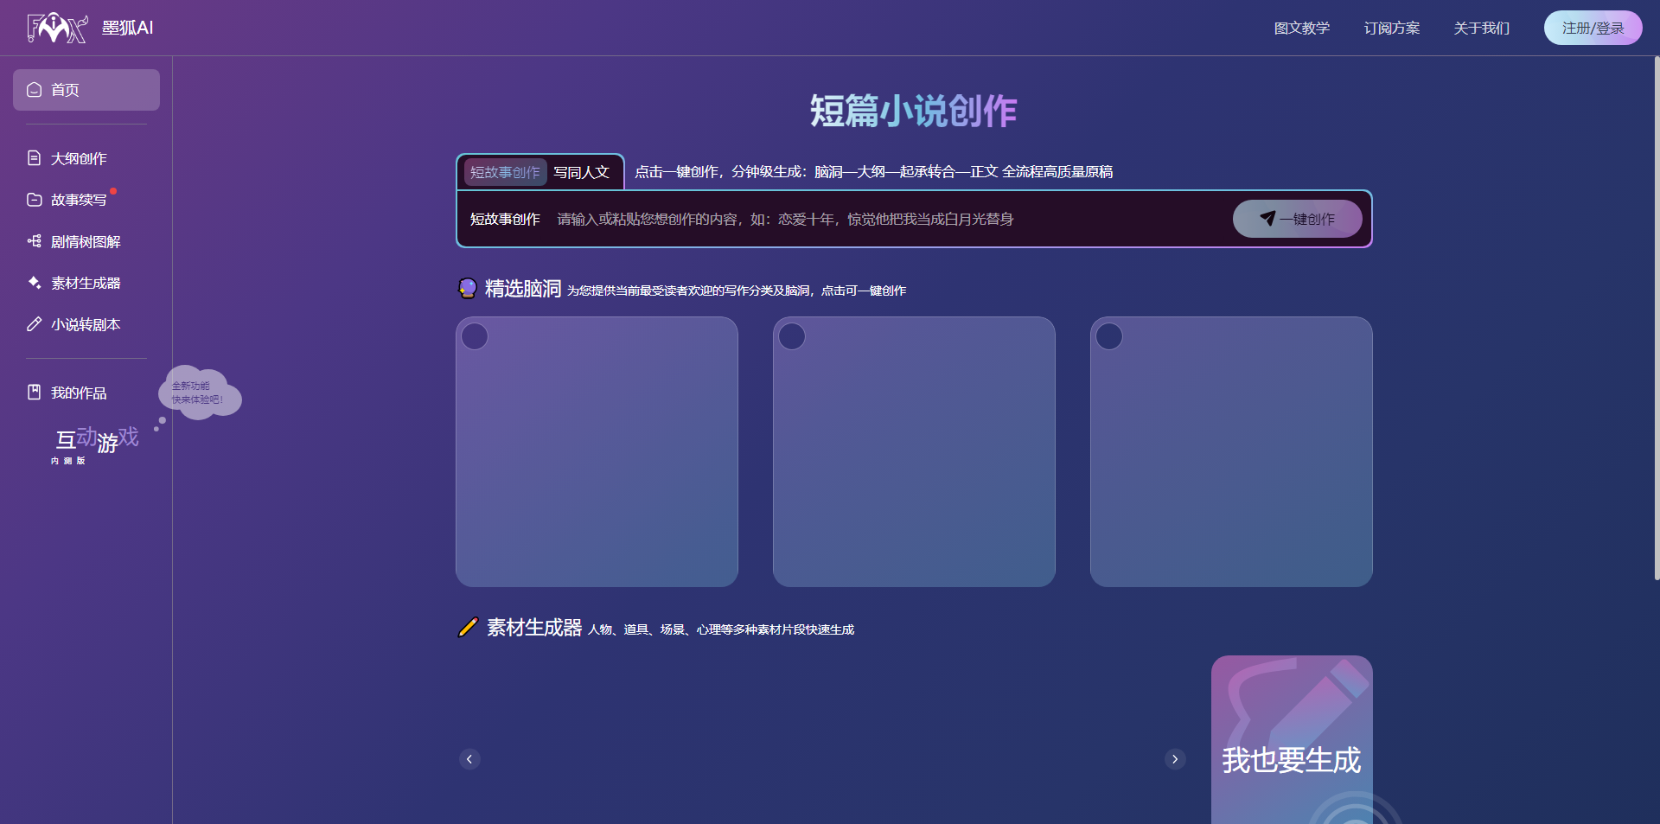Open the second 精选脑洞 card
This screenshot has width=1660, height=824.
(914, 451)
